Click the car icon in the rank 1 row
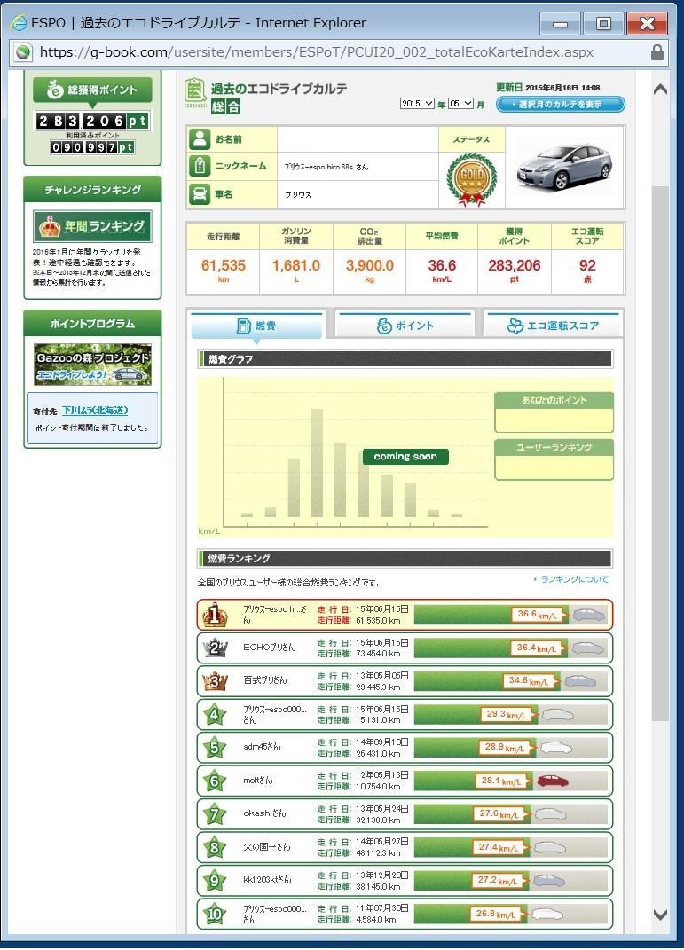 [589, 615]
